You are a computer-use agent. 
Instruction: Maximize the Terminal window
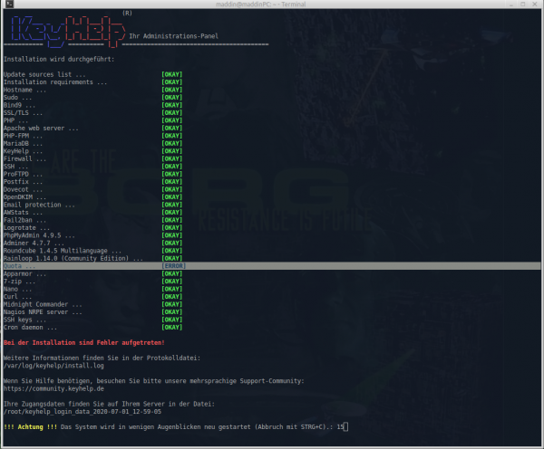pos(523,5)
